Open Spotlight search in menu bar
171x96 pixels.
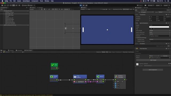(165, 1)
